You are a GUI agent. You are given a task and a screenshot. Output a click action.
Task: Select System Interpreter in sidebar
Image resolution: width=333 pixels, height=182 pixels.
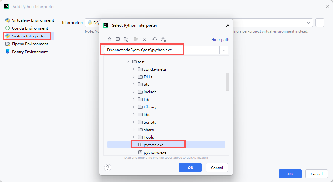[29, 36]
